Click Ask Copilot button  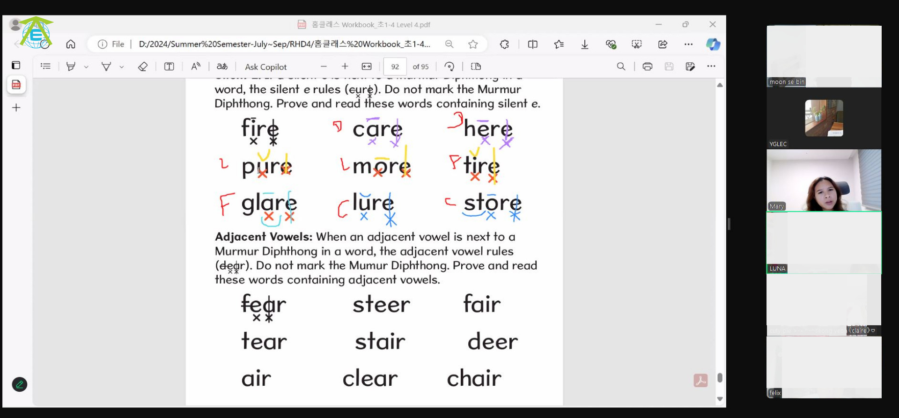coord(265,66)
